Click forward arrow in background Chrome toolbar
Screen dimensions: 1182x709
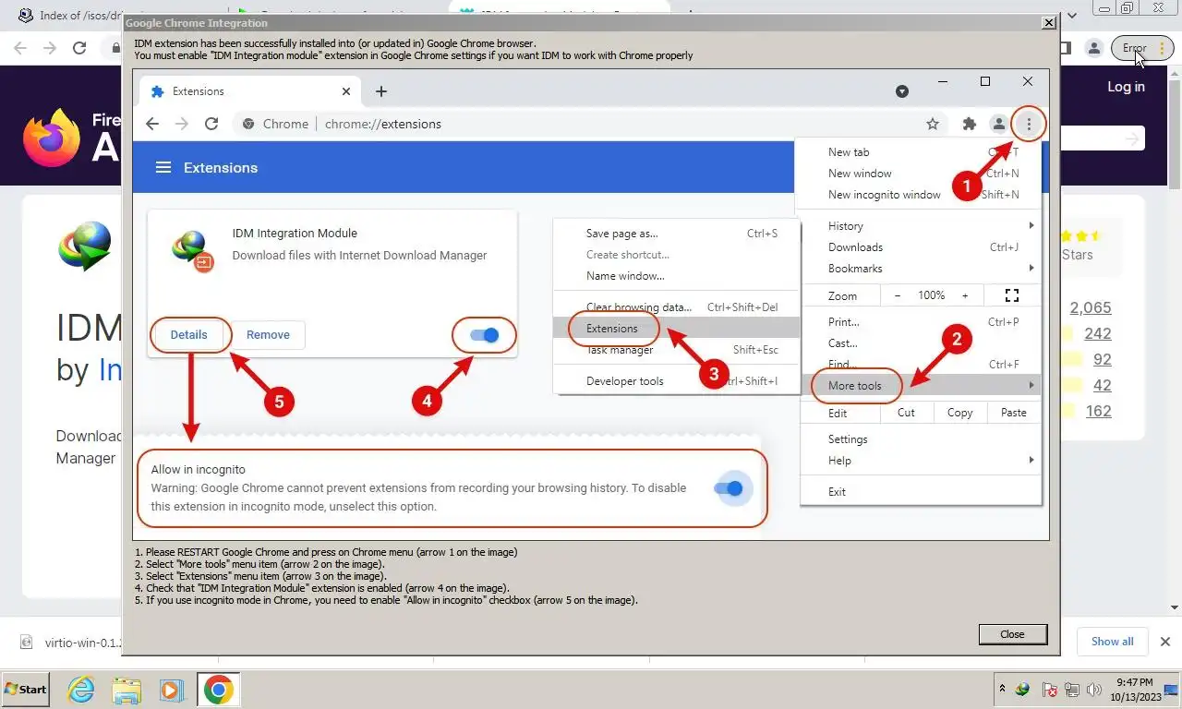[x=50, y=48]
